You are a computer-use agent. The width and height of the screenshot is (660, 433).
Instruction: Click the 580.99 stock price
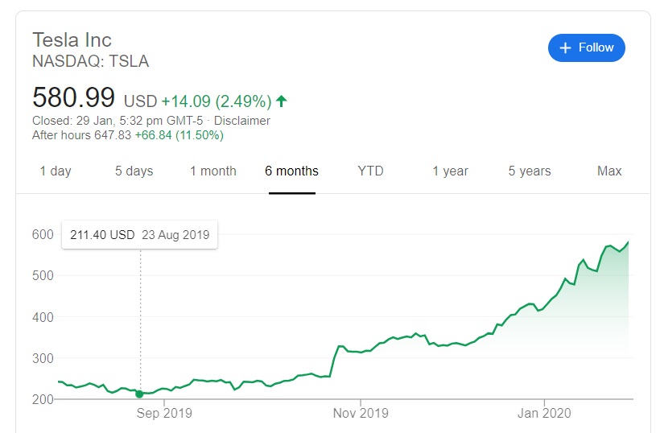(73, 97)
